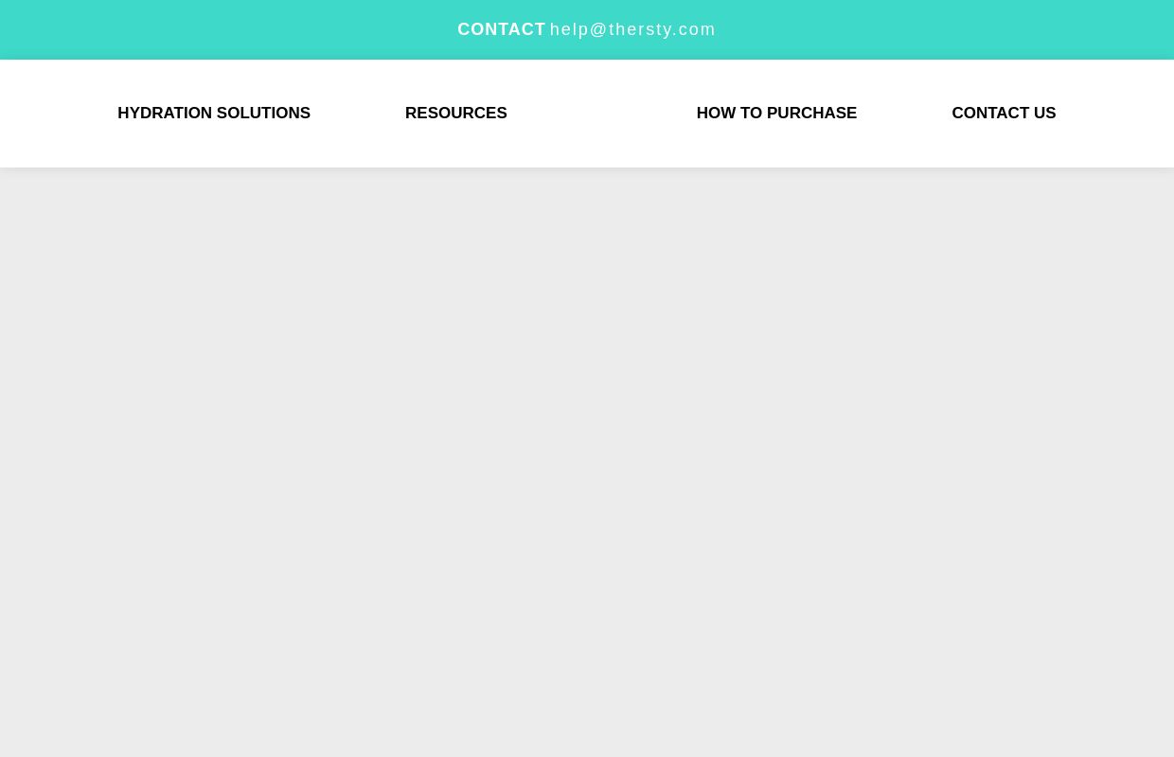Go to How To Purchase page
This screenshot has width=1174, height=757.
tap(776, 114)
